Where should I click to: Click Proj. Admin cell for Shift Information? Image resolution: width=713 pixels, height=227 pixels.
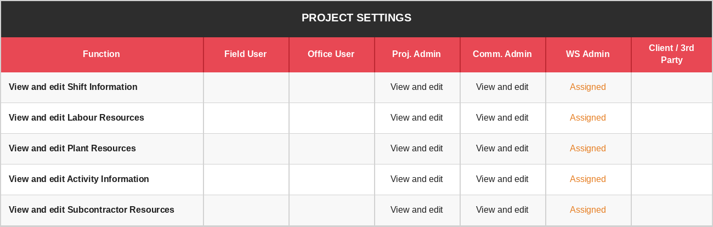(x=416, y=87)
